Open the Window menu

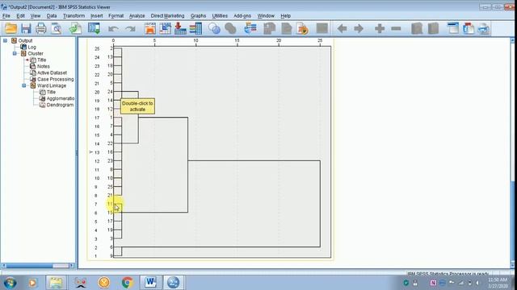click(266, 16)
